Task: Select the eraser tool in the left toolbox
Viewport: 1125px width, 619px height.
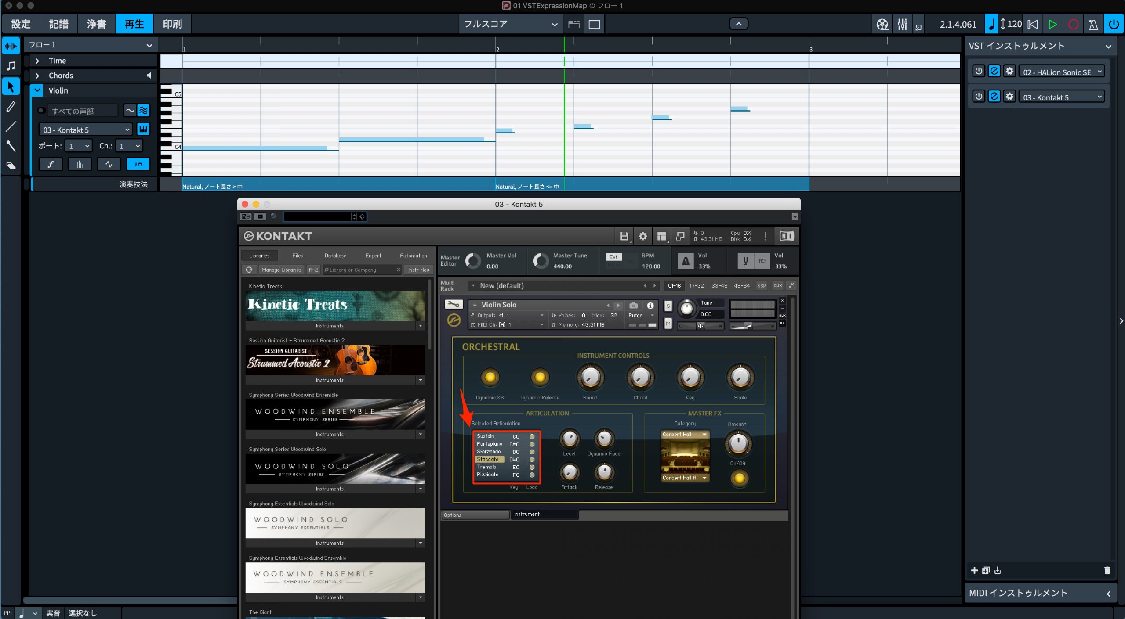Action: pos(11,166)
